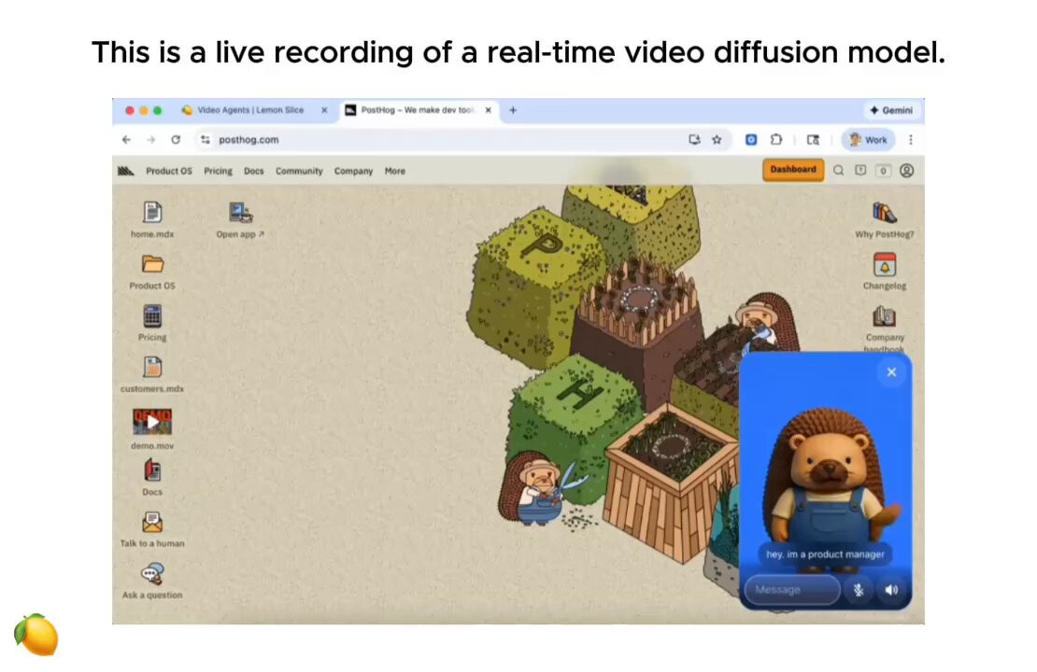Open the Docs menu item in the header
Viewport: 1037px width, 672px height.
coord(254,171)
